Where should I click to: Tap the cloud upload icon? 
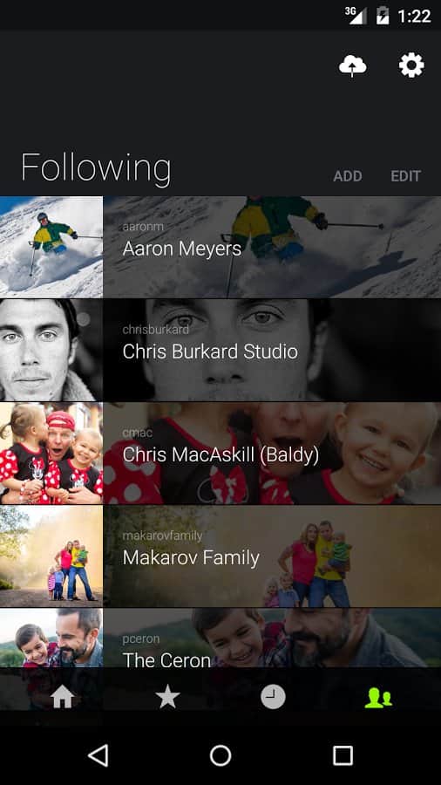click(352, 65)
